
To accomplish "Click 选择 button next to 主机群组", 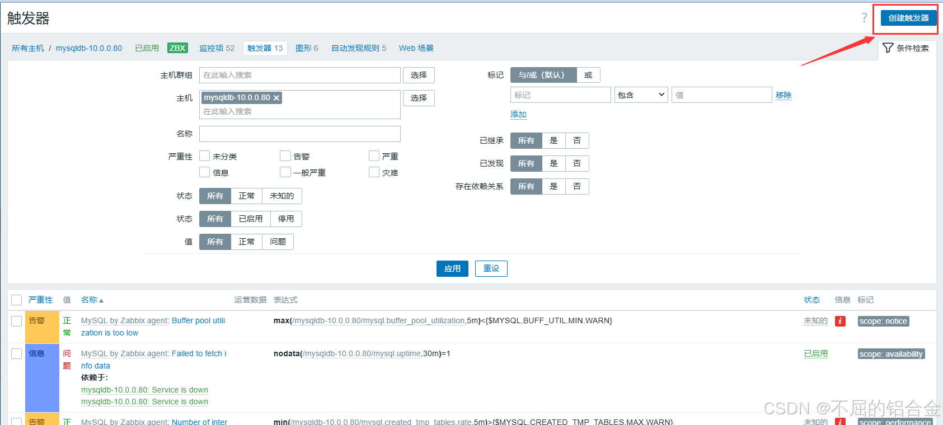I will [x=419, y=75].
